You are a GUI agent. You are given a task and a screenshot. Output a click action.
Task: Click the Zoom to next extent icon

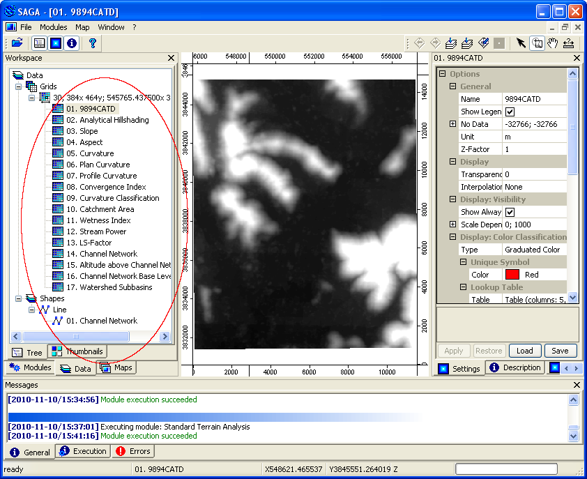click(x=436, y=43)
